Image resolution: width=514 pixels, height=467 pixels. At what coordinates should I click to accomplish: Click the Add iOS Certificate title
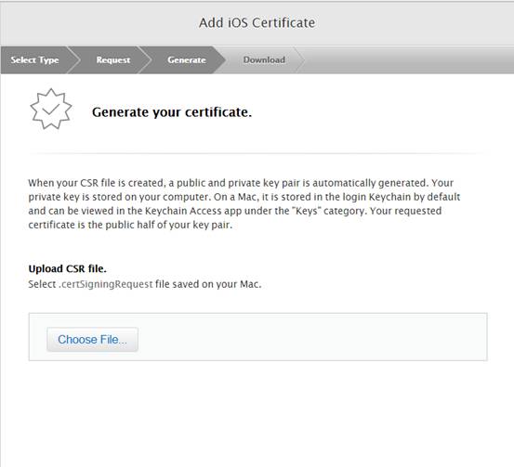257,22
